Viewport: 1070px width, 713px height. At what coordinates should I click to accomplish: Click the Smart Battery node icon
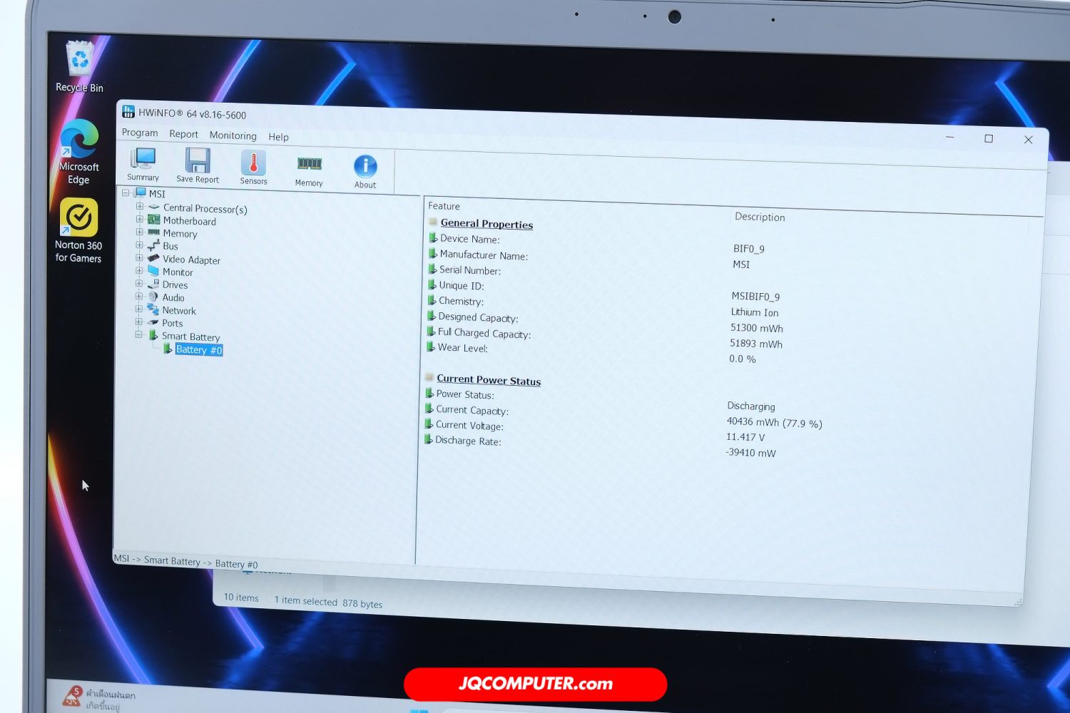[x=153, y=335]
